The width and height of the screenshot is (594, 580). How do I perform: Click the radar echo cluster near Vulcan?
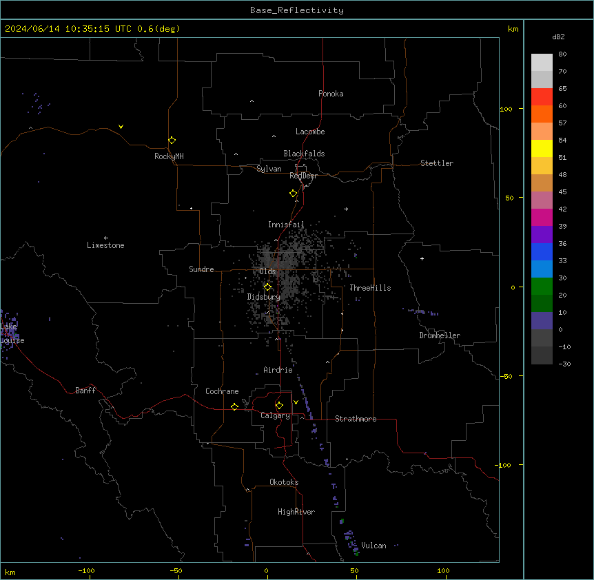(x=351, y=542)
